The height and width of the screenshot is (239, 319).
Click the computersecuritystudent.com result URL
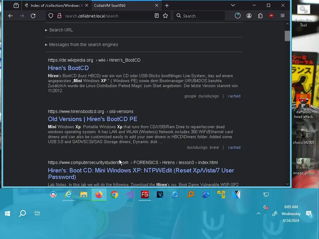tap(133, 162)
